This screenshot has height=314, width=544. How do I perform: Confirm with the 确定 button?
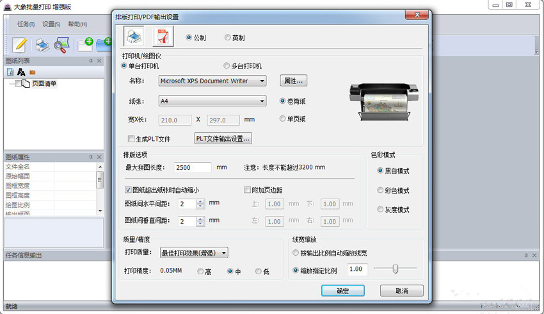point(343,291)
